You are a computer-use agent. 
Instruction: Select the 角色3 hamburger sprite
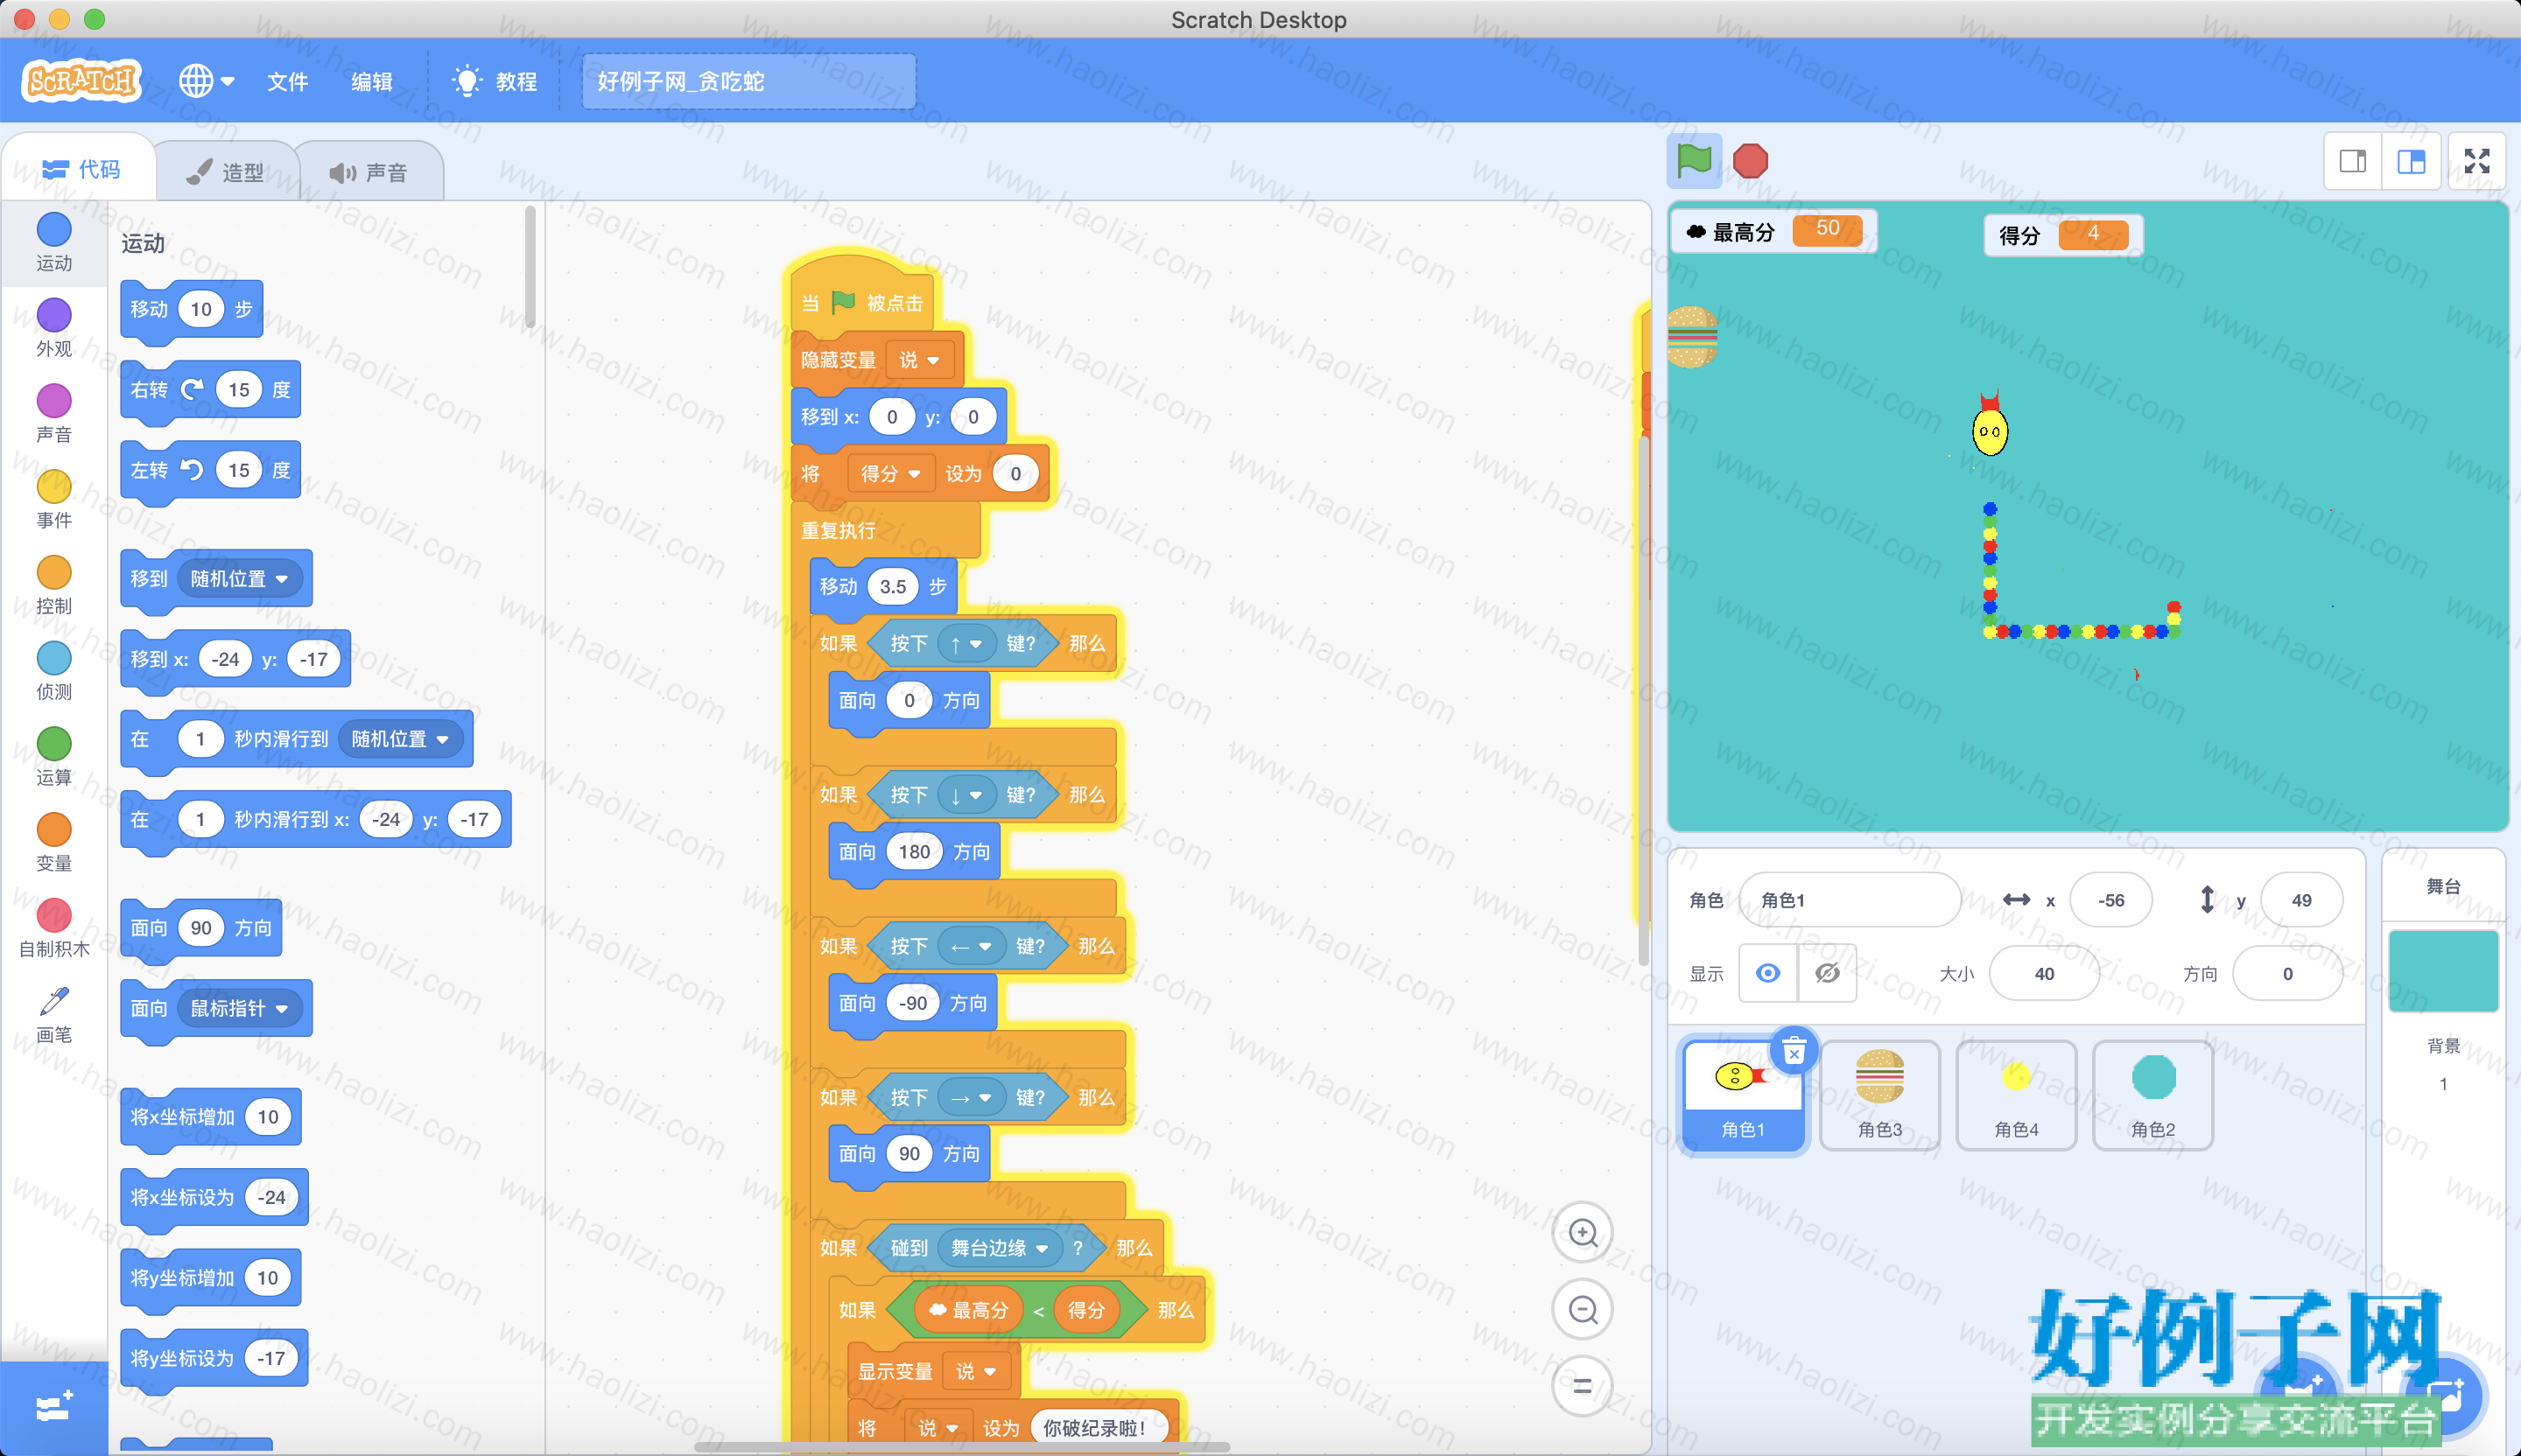[1879, 1096]
